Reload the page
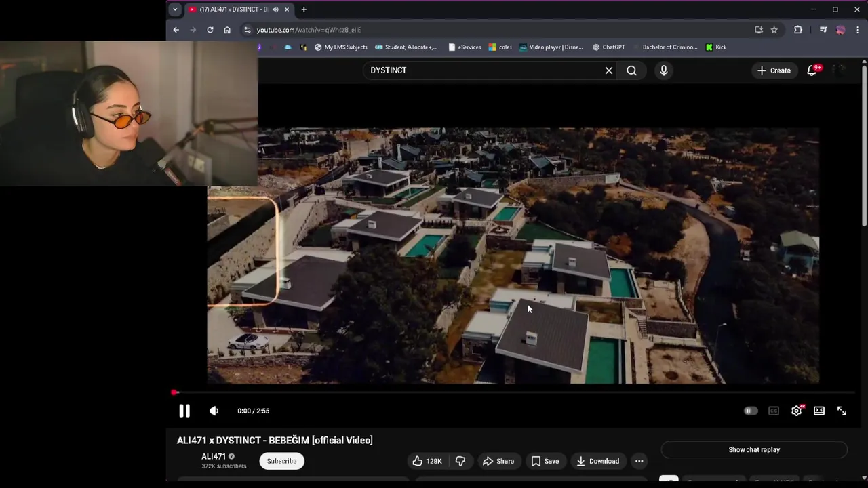Image resolution: width=868 pixels, height=488 pixels. point(210,30)
